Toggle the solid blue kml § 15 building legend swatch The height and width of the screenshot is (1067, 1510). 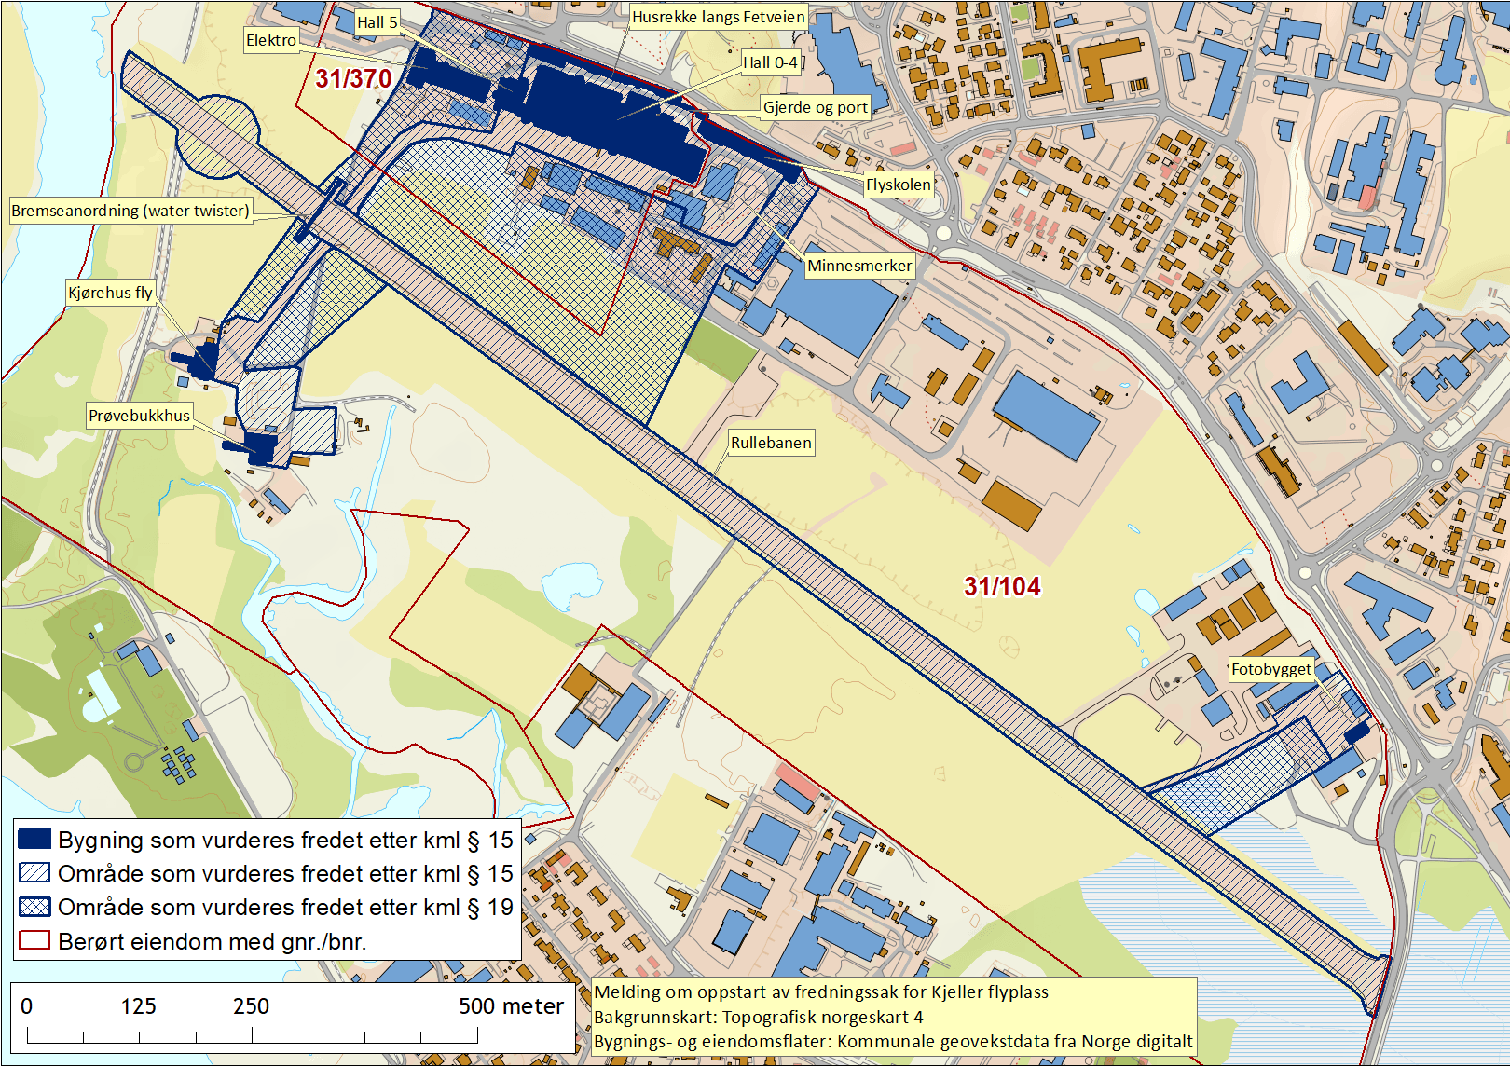coord(33,838)
